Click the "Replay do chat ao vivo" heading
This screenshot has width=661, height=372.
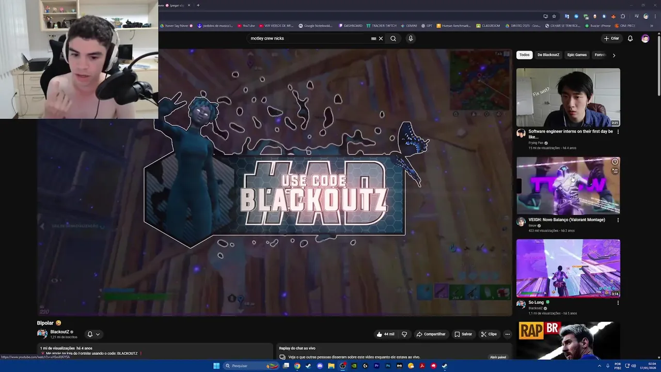coord(297,348)
